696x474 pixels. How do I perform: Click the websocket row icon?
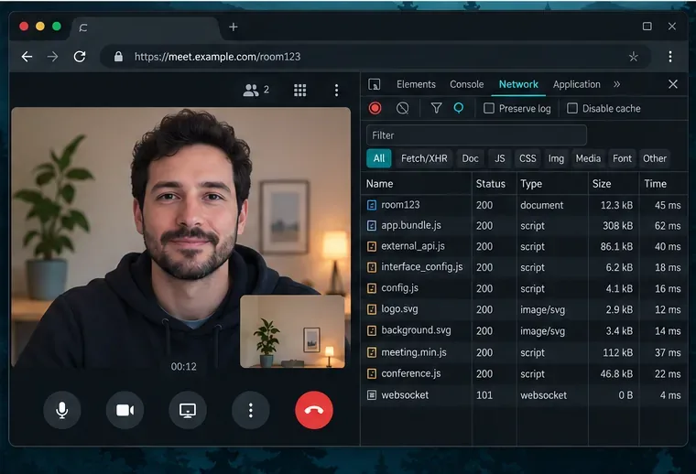(372, 394)
